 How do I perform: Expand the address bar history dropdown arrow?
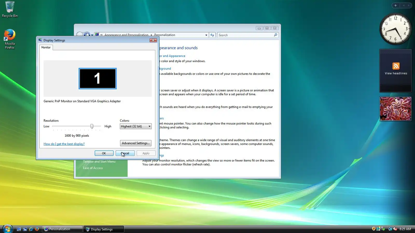[206, 35]
